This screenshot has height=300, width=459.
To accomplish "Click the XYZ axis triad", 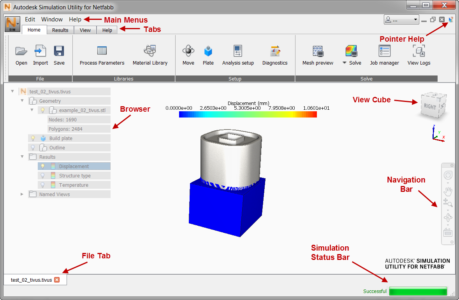I will (x=438, y=133).
